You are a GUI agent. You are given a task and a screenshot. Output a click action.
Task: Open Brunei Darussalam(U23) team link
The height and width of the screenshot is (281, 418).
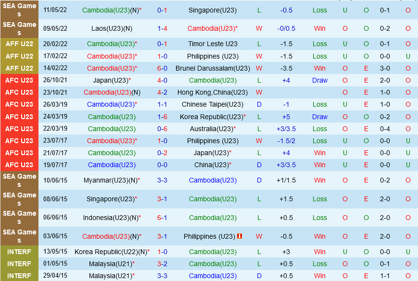[213, 68]
